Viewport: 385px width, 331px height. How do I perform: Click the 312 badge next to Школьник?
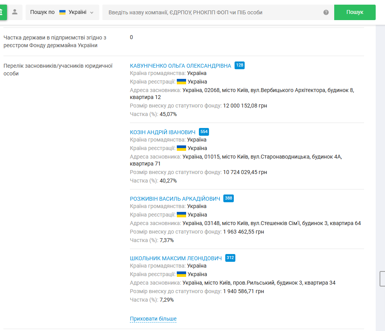tap(230, 258)
